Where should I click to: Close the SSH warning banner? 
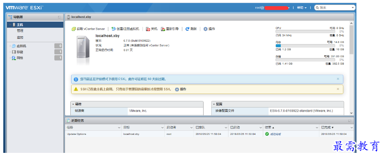pos(338,89)
